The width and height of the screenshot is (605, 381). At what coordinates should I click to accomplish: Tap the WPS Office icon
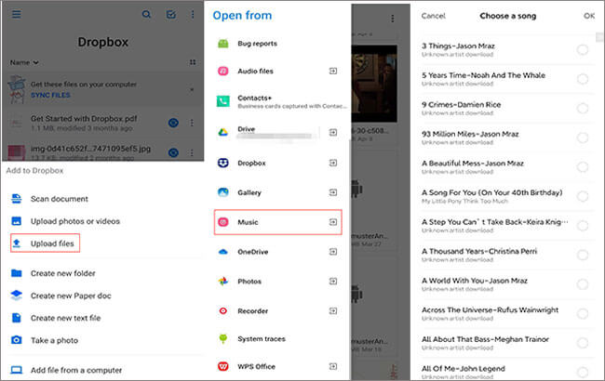tap(223, 366)
